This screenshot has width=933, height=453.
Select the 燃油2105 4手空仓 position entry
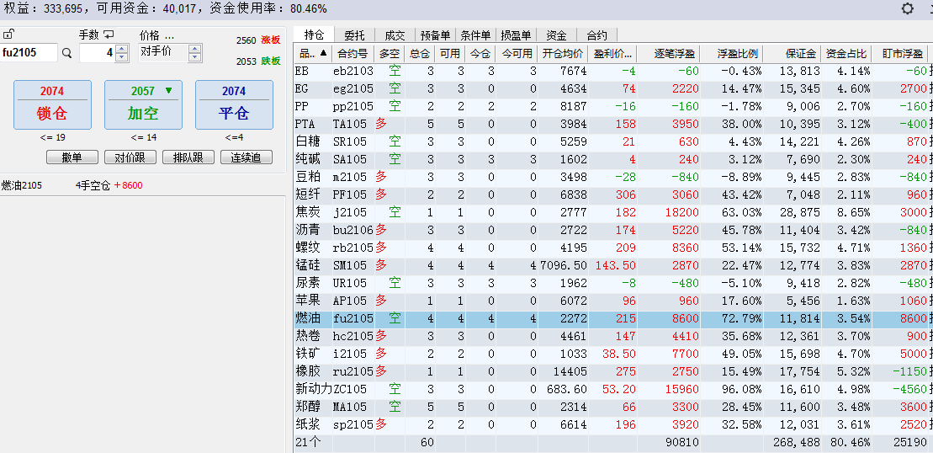click(x=72, y=185)
